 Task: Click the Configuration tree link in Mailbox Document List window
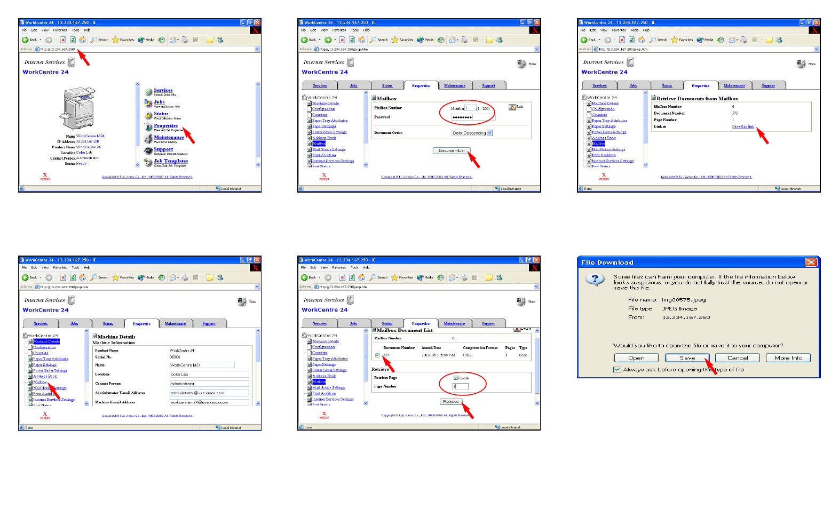click(x=323, y=347)
